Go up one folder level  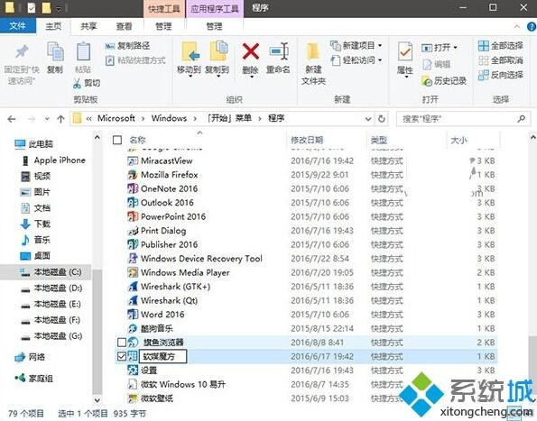(61, 119)
